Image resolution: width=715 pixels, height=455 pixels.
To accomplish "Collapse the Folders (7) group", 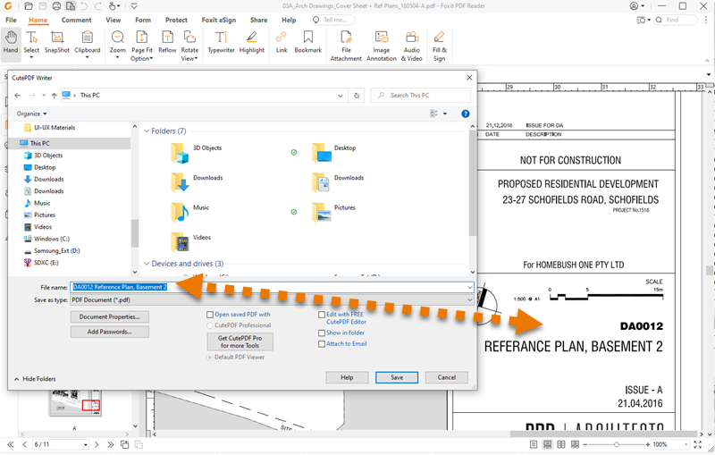I will coord(147,131).
